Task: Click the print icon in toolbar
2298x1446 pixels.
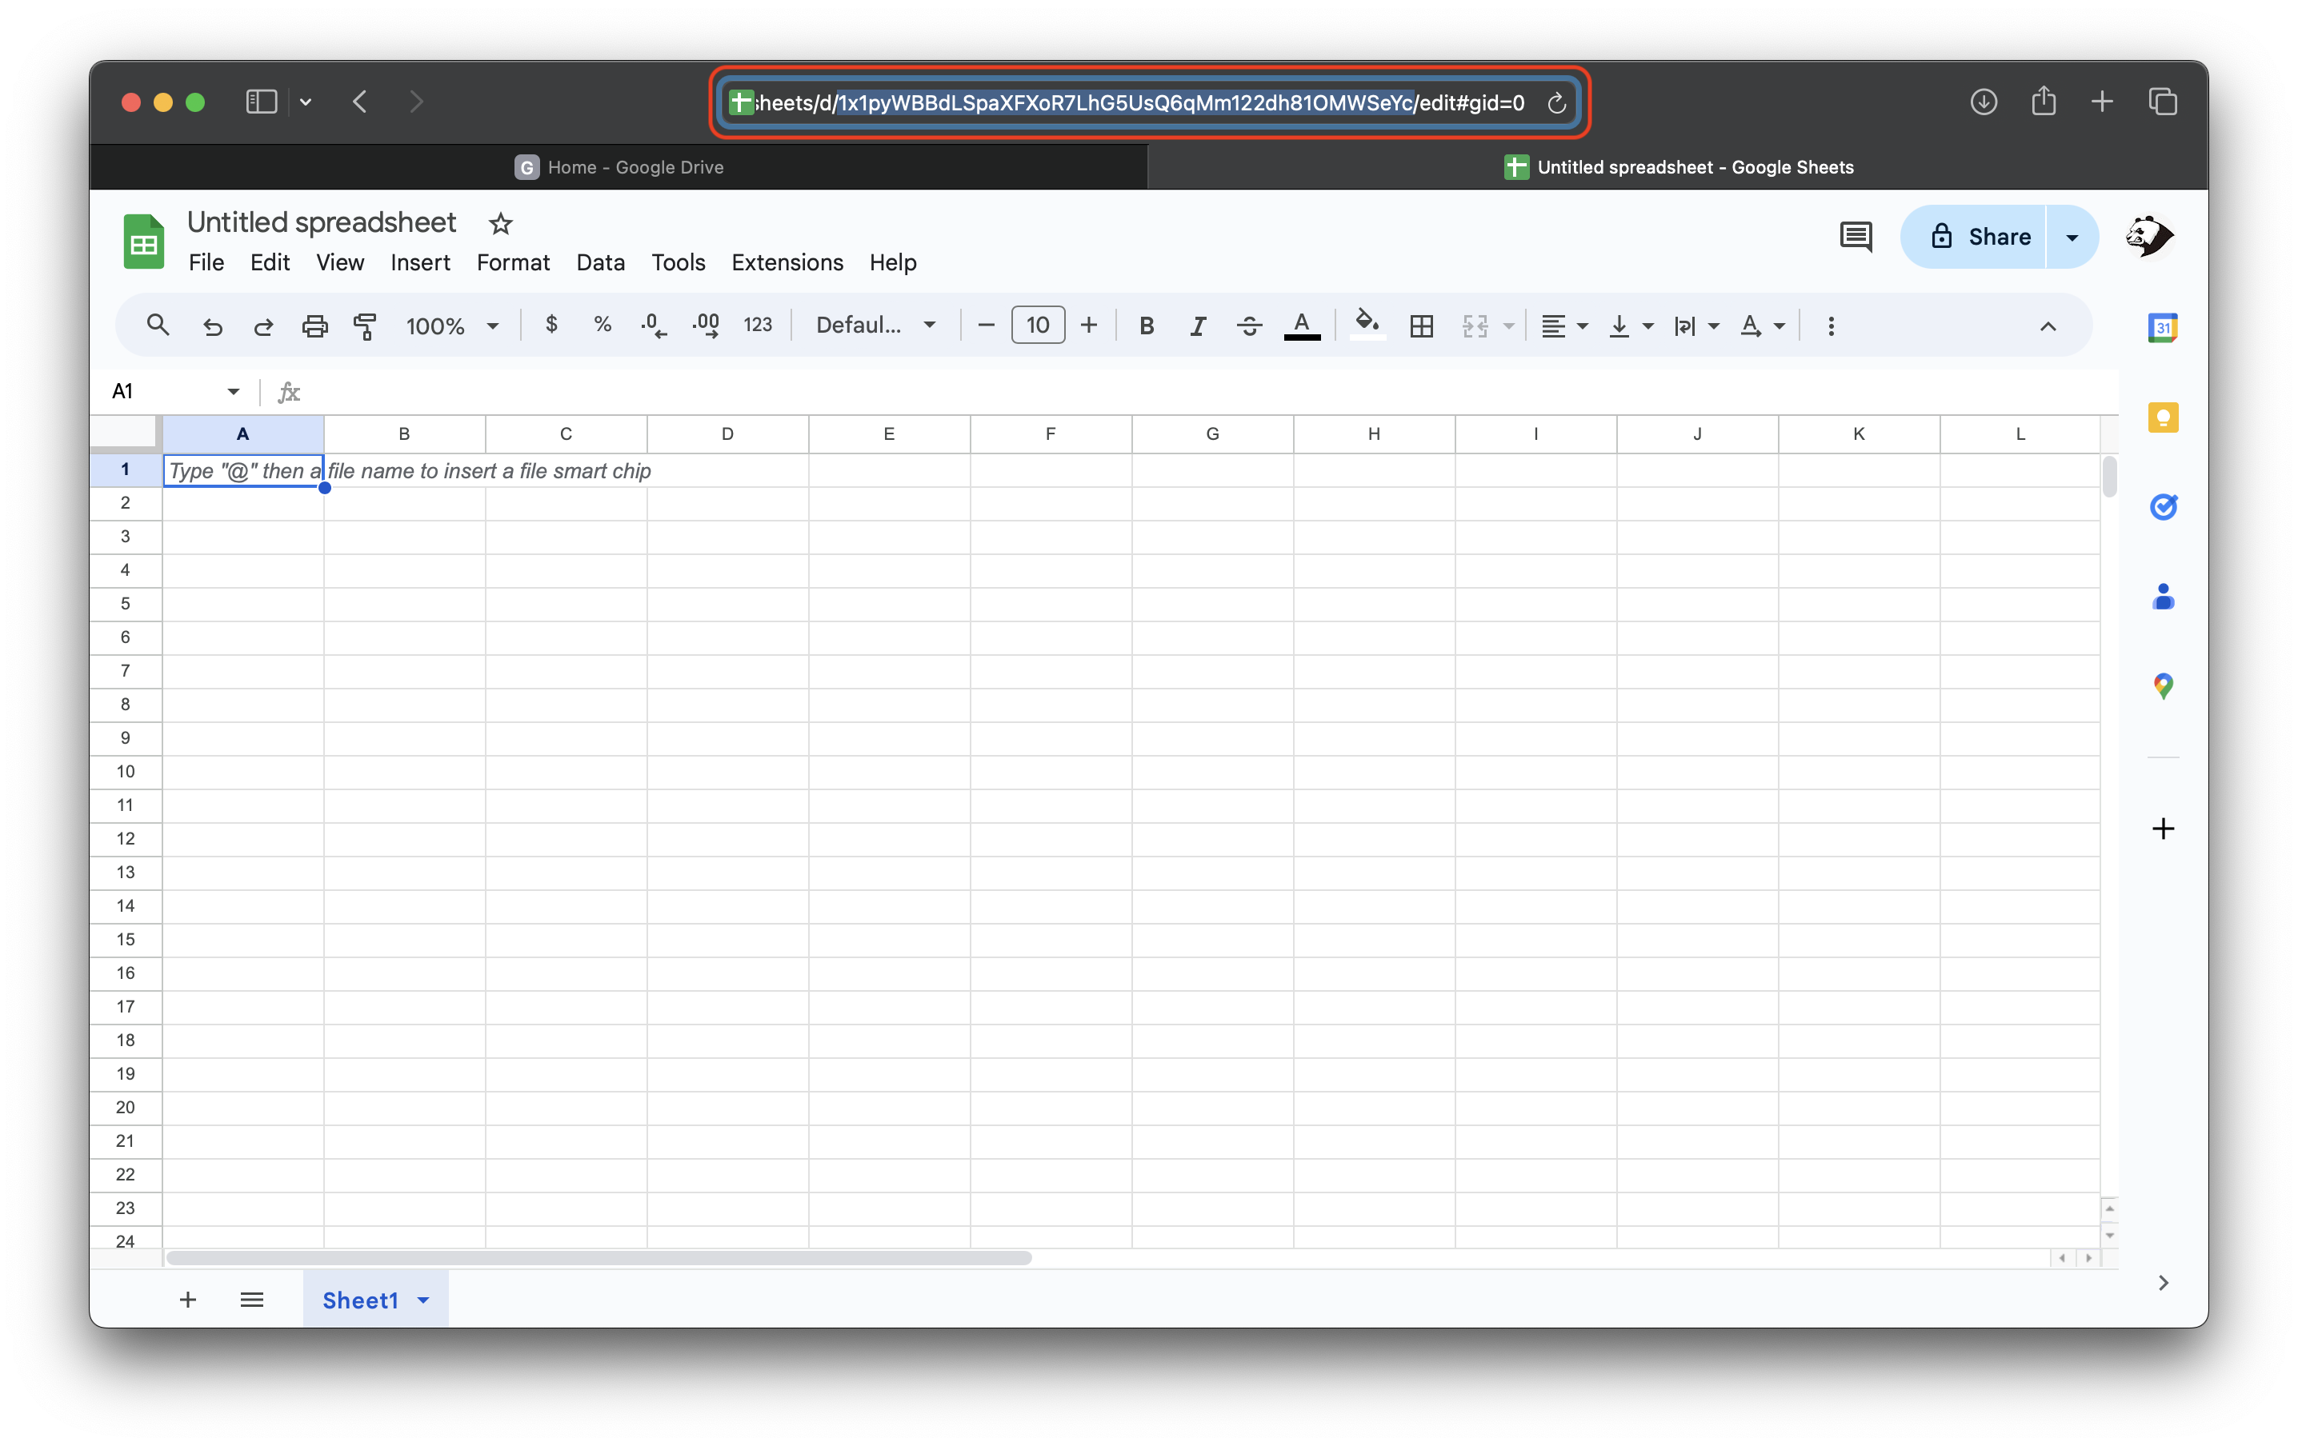Action: point(314,326)
